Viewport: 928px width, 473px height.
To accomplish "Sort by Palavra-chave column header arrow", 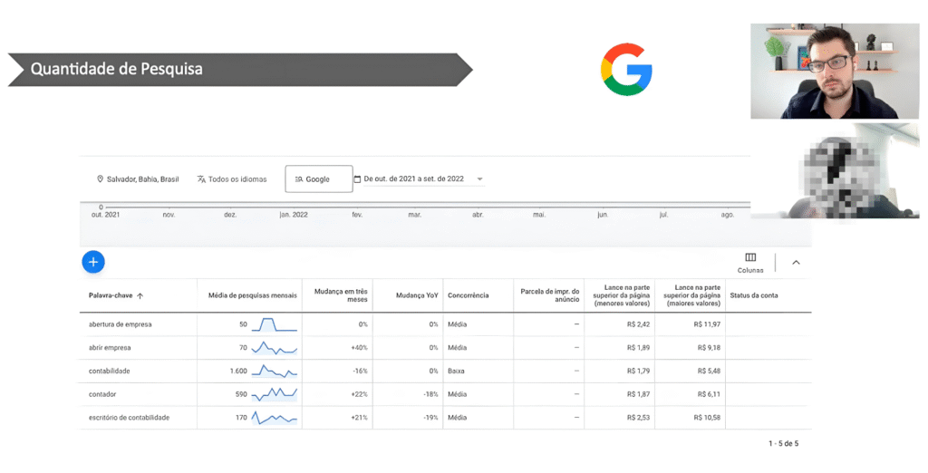I will [x=140, y=295].
